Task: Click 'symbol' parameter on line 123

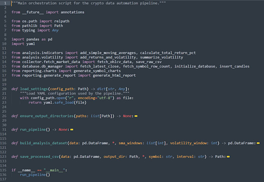Action: pos(155,157)
